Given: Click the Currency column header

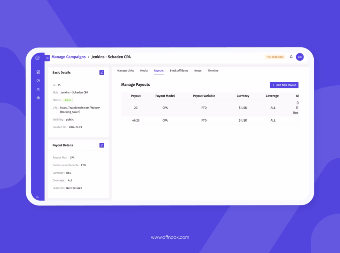Looking at the screenshot, I should click(243, 96).
